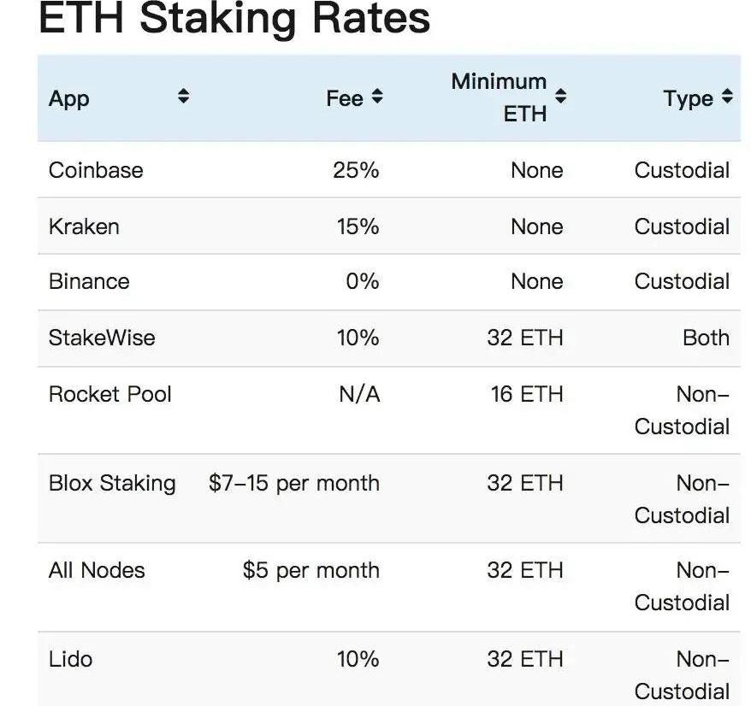Select the All Nodes entry
This screenshot has width=751, height=706.
point(97,570)
